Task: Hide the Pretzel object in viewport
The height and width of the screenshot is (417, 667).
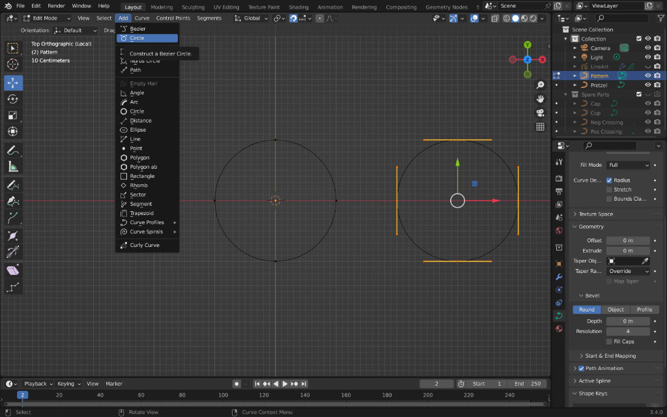Action: coord(647,85)
